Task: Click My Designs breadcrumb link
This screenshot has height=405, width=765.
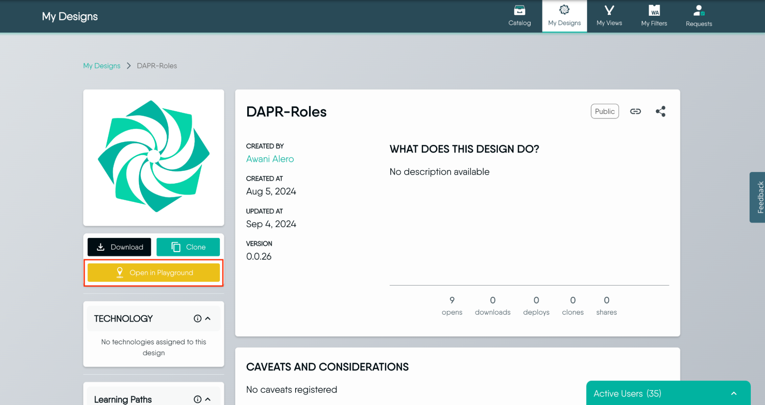Action: coord(102,66)
